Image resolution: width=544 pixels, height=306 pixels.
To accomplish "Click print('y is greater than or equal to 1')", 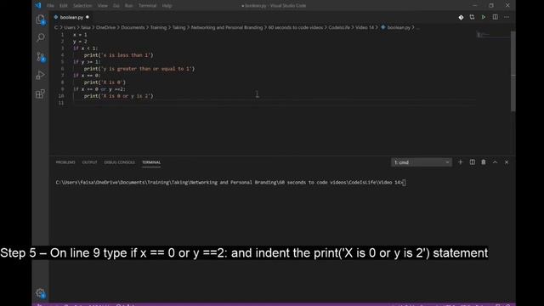I will coord(139,69).
